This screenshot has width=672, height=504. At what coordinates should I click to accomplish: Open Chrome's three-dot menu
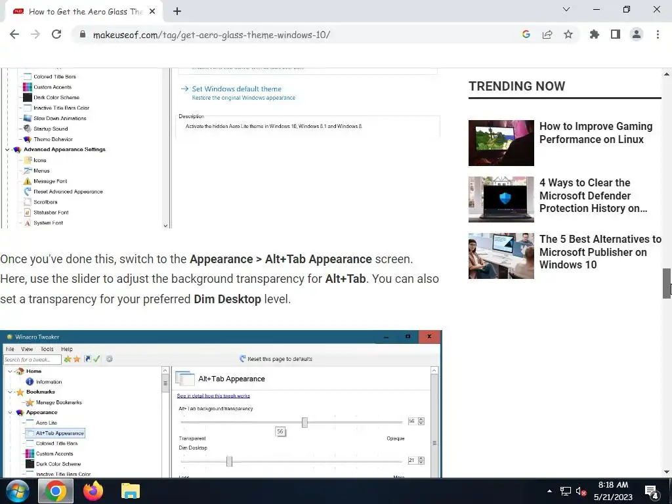click(658, 34)
